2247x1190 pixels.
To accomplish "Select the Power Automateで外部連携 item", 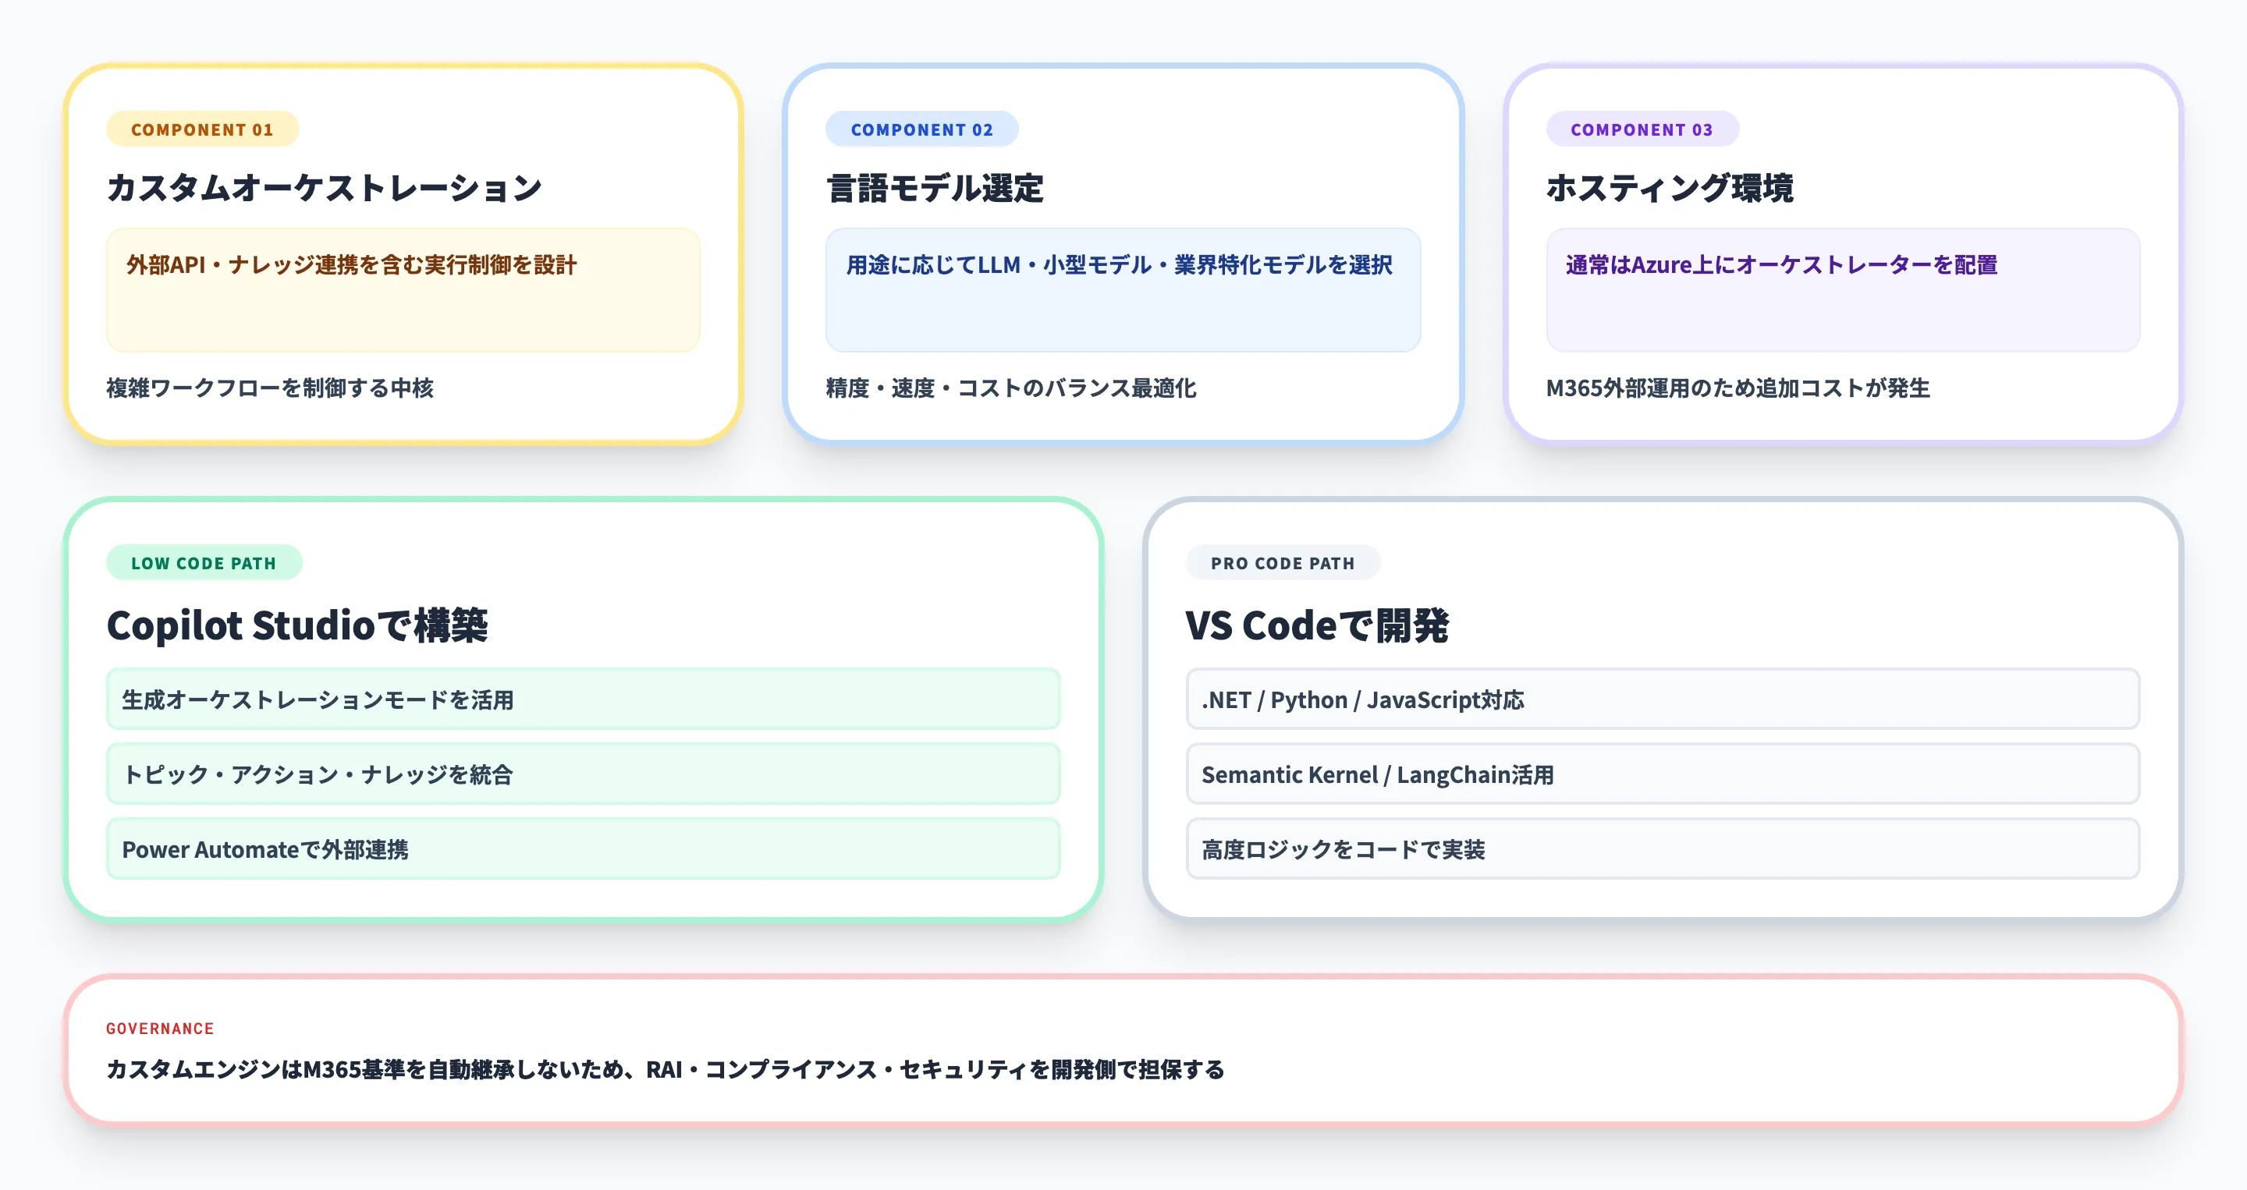I will pyautogui.click(x=582, y=848).
